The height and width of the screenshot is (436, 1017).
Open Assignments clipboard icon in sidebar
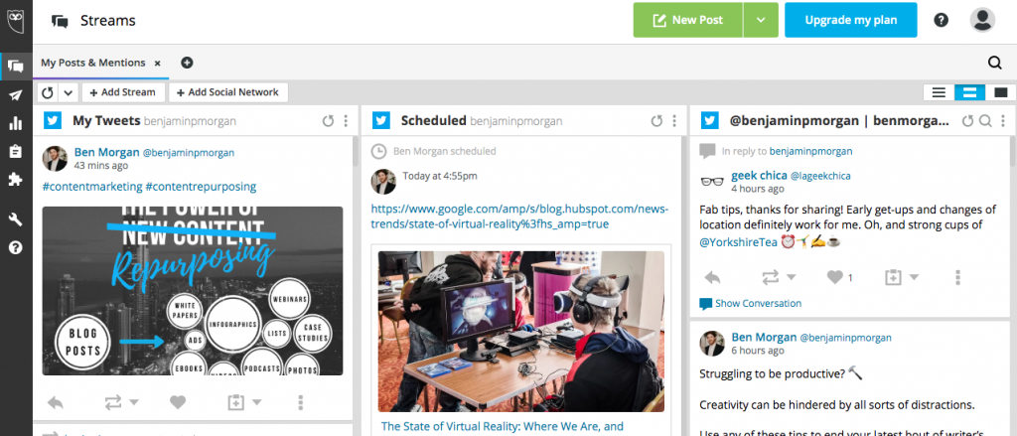coord(16,151)
